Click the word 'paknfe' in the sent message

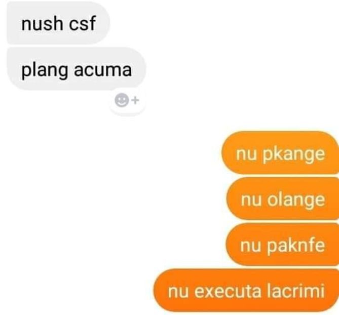tap(295, 246)
